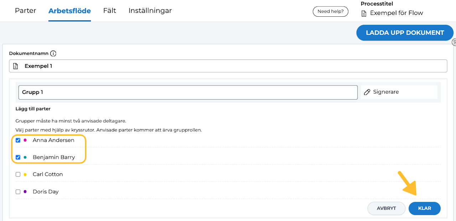Cancel with the Avbryt button

[x=386, y=209]
